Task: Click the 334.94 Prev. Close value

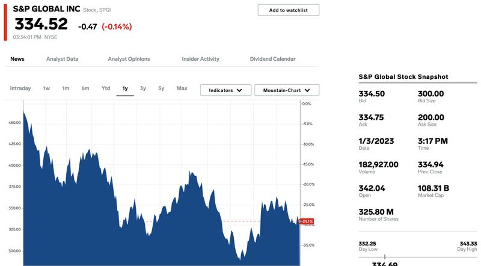Action: pos(430,165)
